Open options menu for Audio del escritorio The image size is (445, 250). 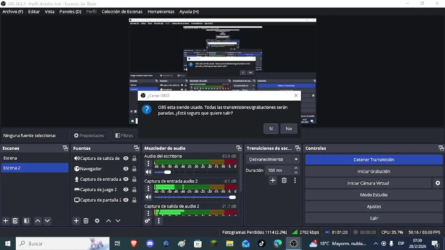pos(148,163)
